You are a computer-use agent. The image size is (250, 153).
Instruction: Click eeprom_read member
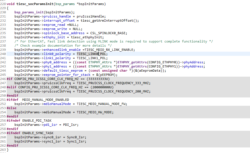55,25
